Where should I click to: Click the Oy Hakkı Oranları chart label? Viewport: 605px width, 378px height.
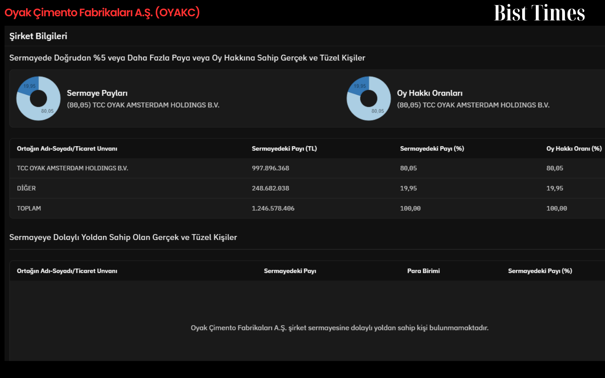[430, 93]
